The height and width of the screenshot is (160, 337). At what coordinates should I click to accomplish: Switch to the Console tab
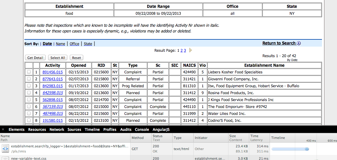click(142, 129)
